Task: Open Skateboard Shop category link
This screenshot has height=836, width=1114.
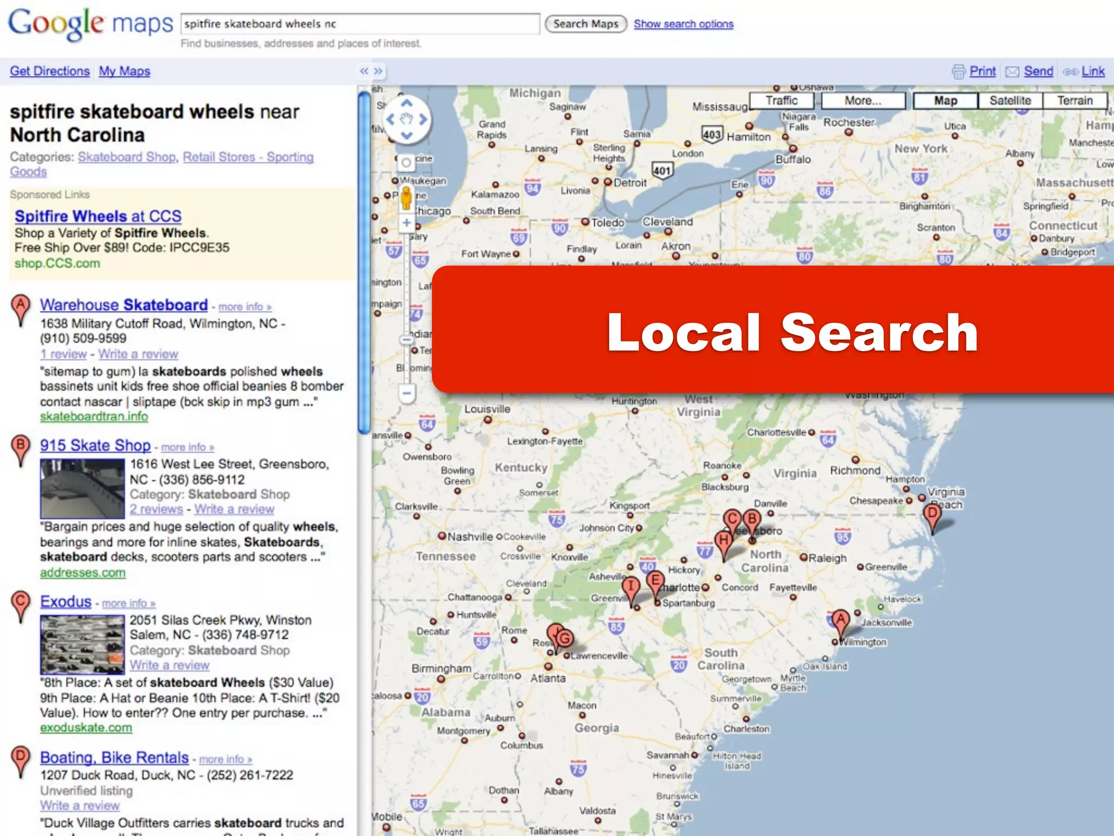Action: tap(127, 157)
